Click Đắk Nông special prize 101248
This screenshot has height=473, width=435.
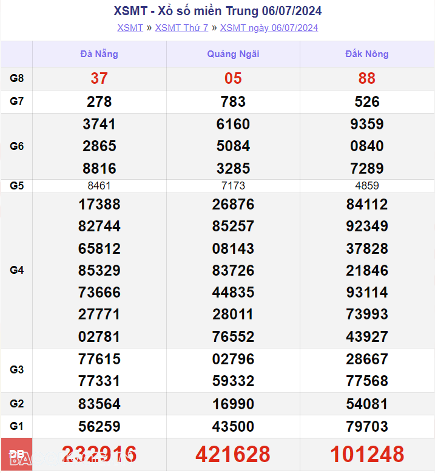click(x=366, y=454)
